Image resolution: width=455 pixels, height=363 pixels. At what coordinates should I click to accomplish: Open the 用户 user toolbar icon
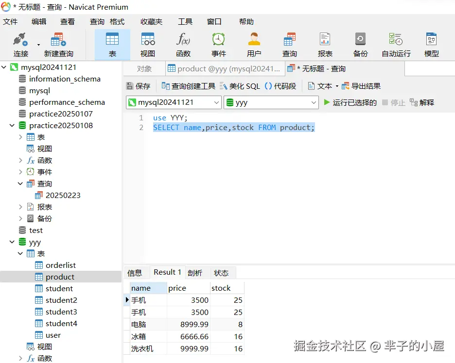coord(254,45)
